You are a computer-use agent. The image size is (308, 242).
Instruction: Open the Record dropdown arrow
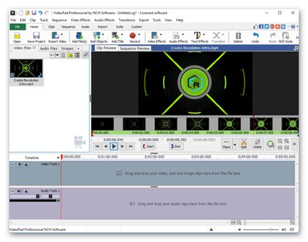(x=139, y=34)
